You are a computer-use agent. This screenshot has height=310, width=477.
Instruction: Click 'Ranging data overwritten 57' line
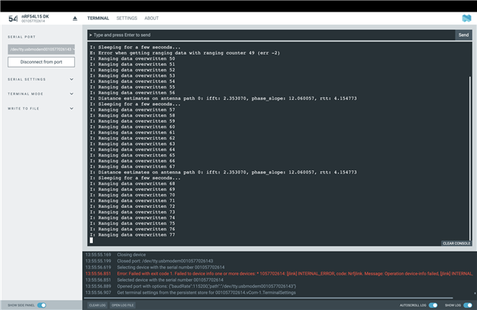click(133, 110)
